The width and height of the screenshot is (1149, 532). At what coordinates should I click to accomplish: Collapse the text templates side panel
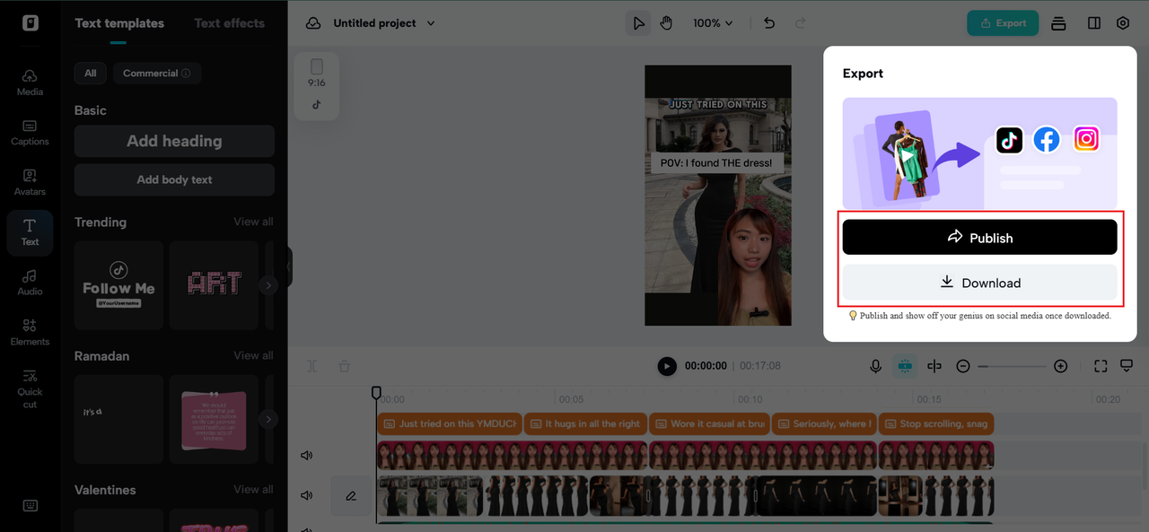(289, 266)
